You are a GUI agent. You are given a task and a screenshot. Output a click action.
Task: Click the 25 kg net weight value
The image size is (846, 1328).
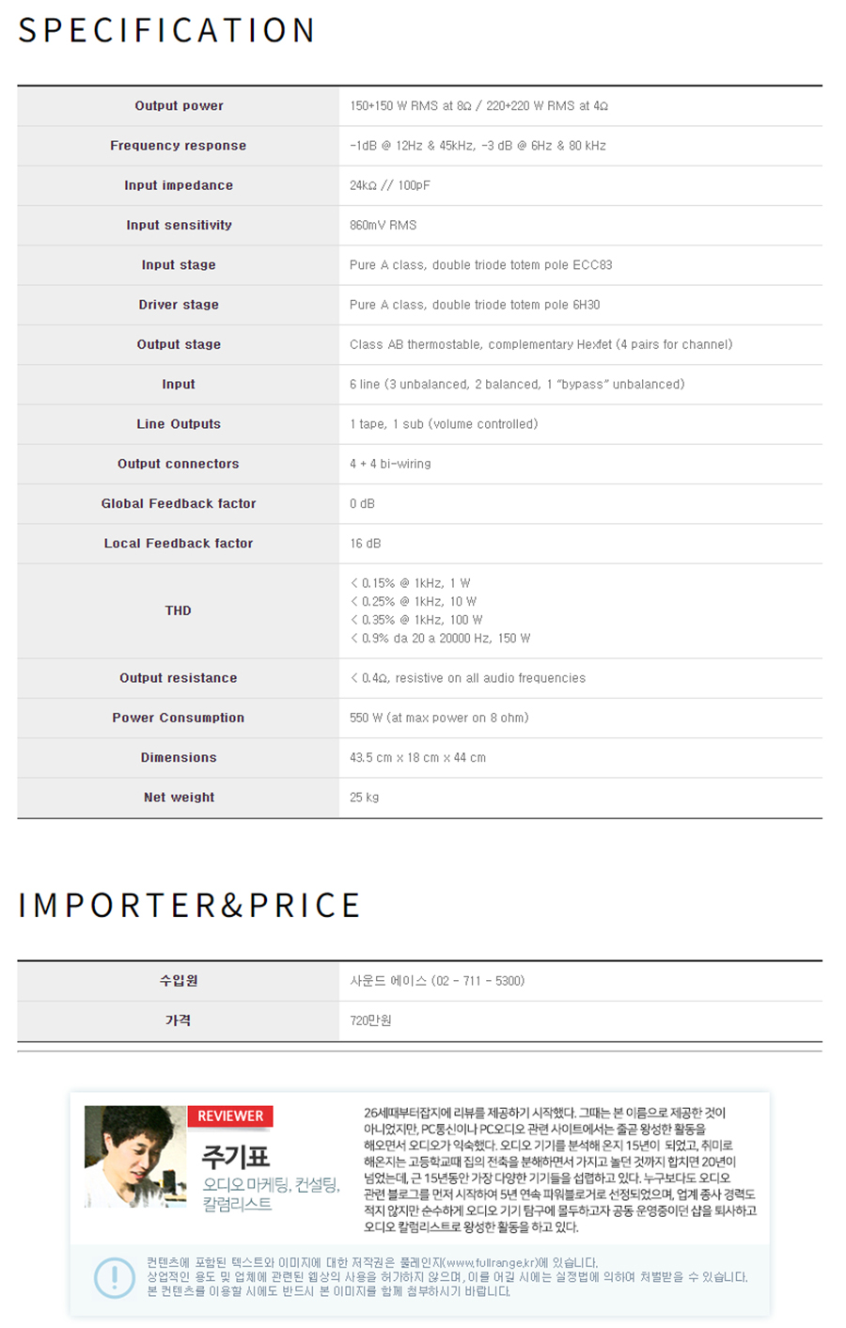point(365,798)
